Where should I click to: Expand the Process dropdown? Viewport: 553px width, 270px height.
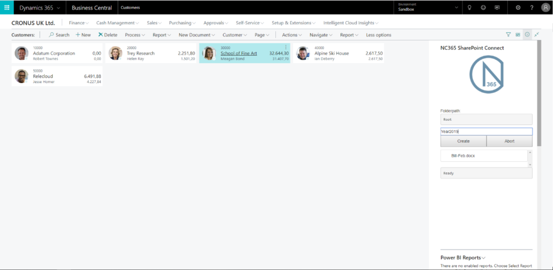point(135,35)
